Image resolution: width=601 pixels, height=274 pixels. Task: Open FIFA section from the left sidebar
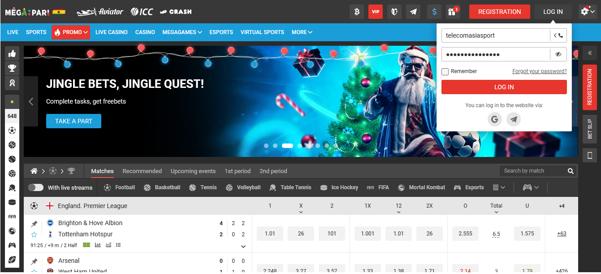[12, 217]
